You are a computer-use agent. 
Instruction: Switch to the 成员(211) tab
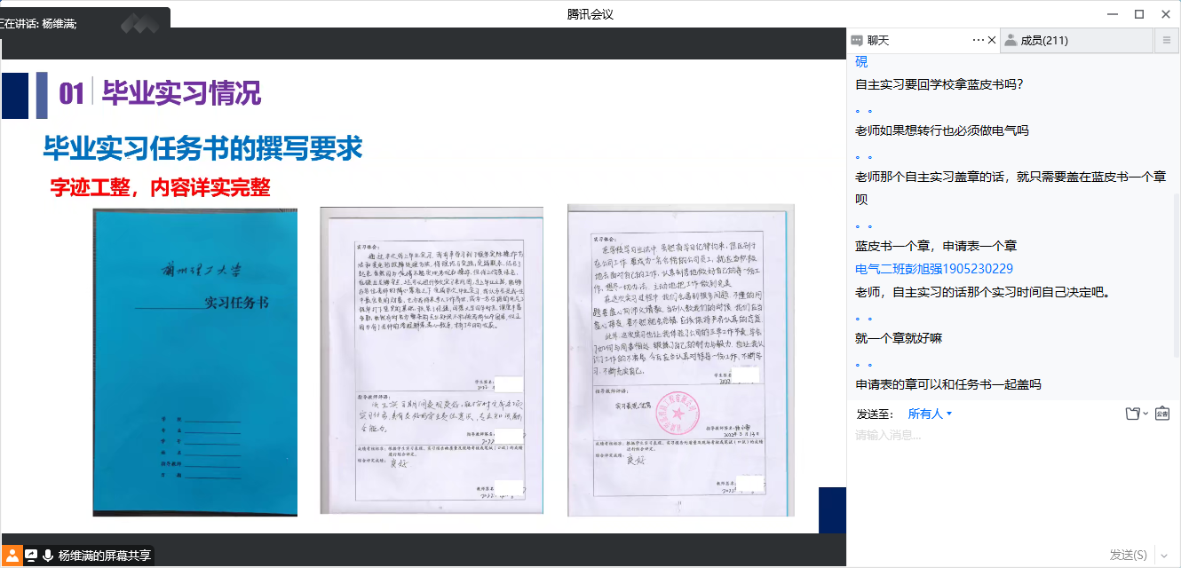tap(1043, 41)
